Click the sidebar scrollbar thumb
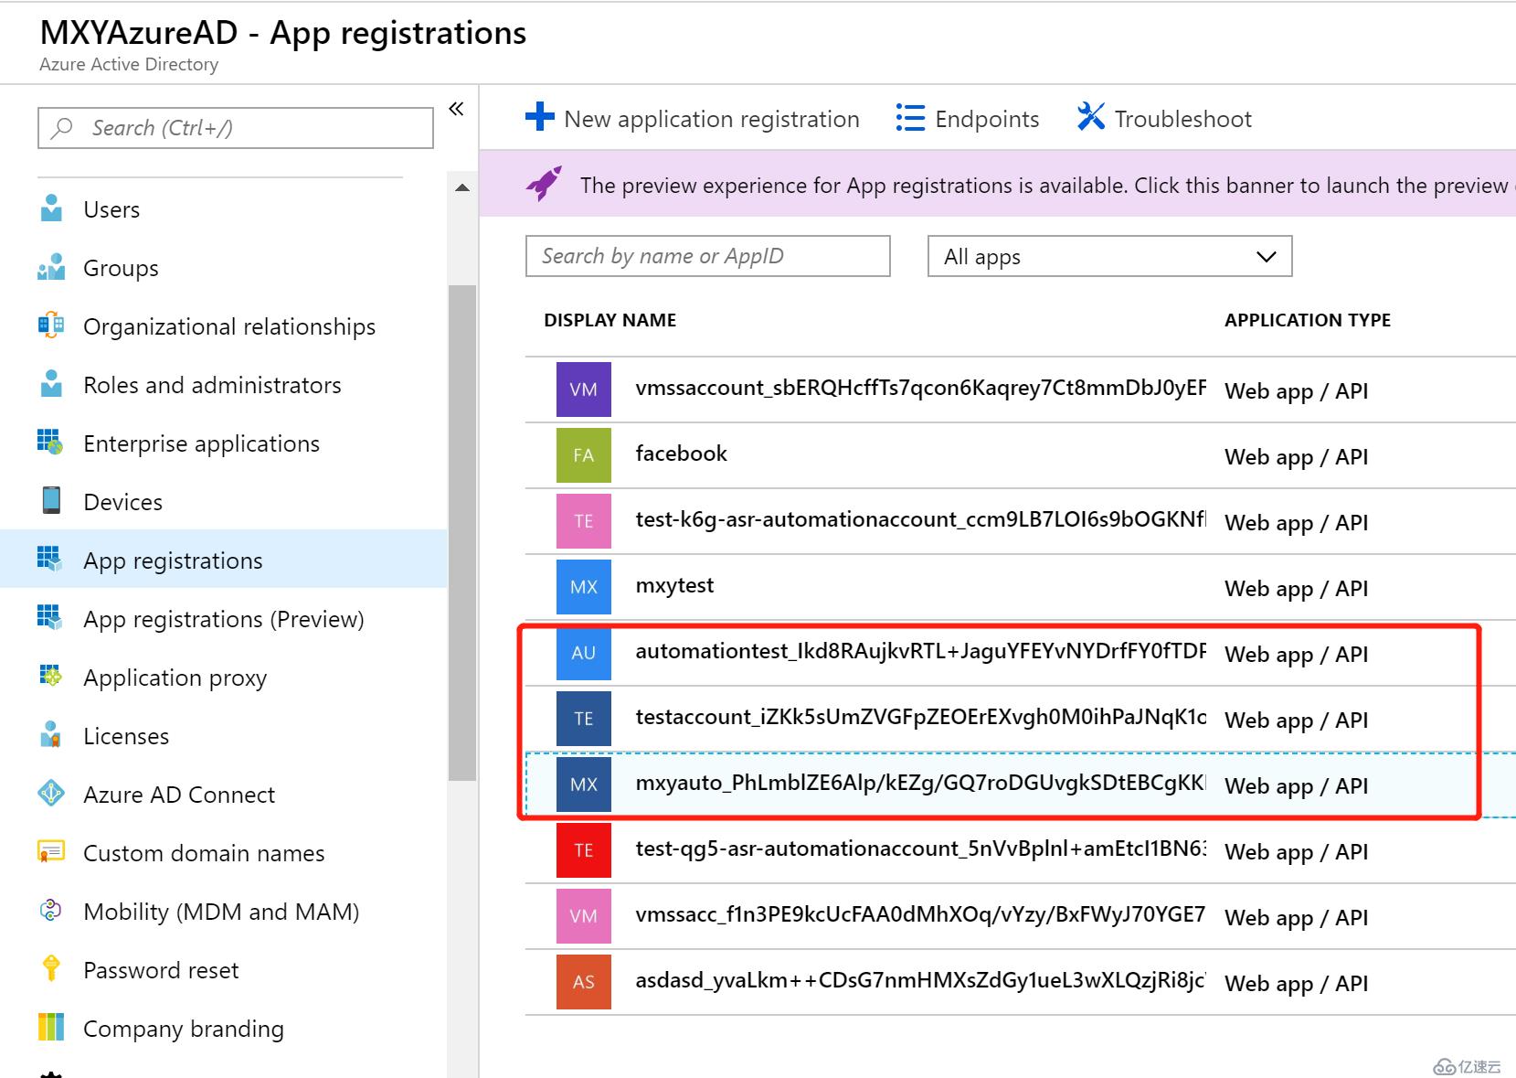Screen dimensions: 1516x1078 click(x=462, y=533)
